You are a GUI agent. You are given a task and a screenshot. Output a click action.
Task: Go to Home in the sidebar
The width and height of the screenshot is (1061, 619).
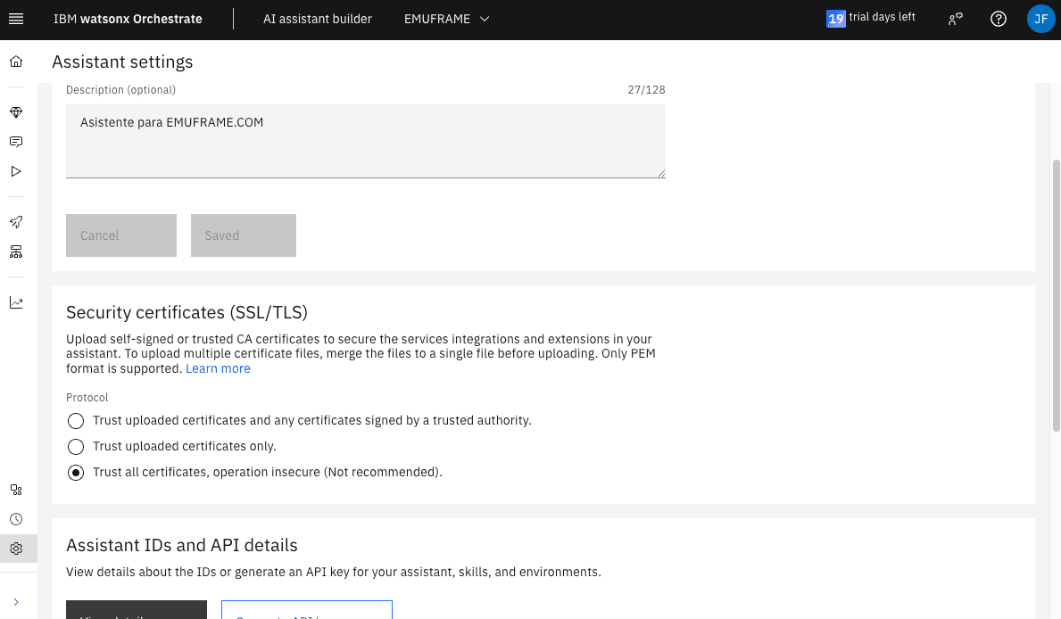16,62
